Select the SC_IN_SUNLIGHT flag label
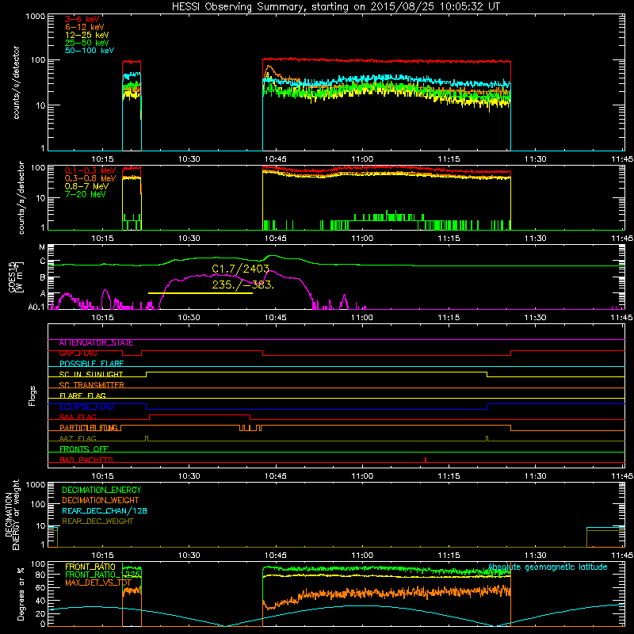 pos(91,374)
